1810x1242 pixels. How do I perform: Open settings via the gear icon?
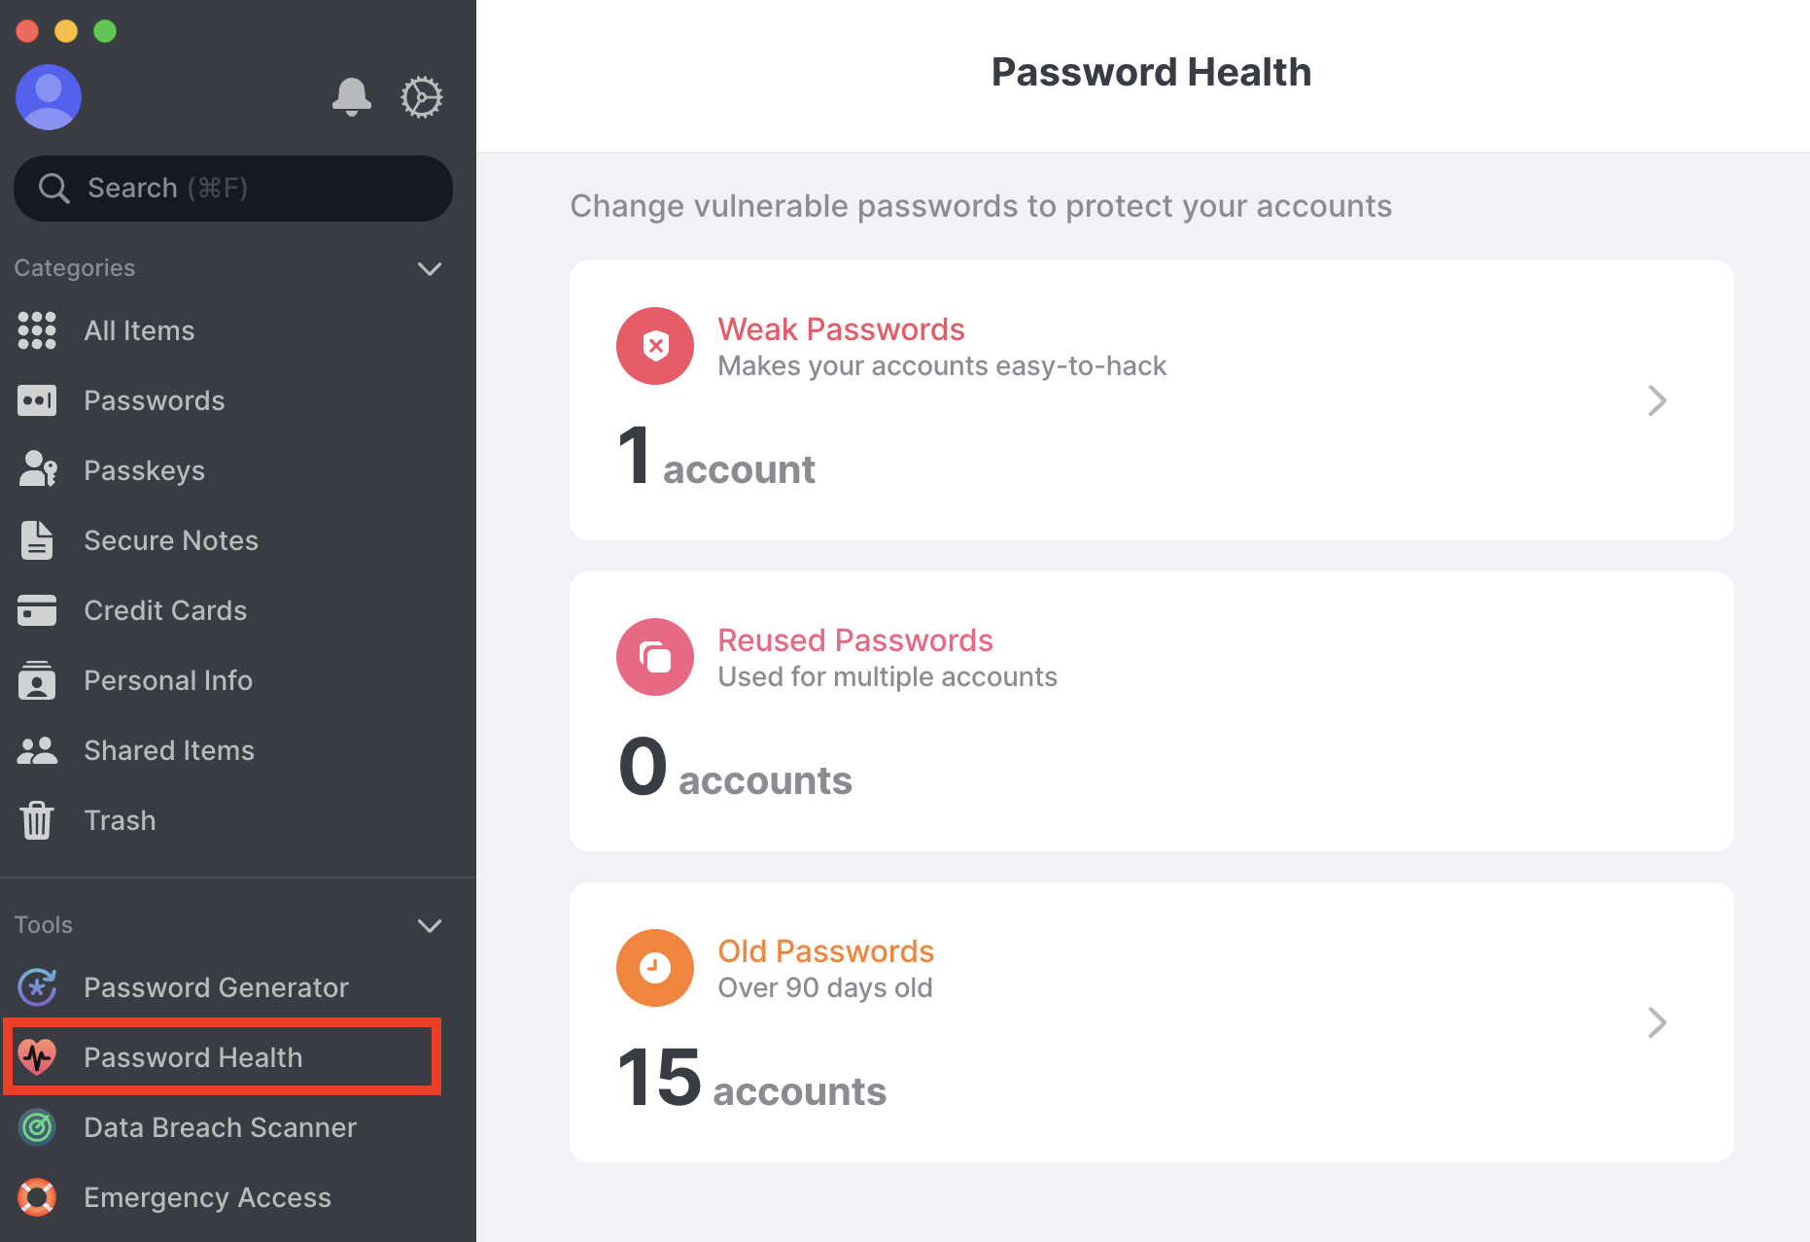pos(422,97)
